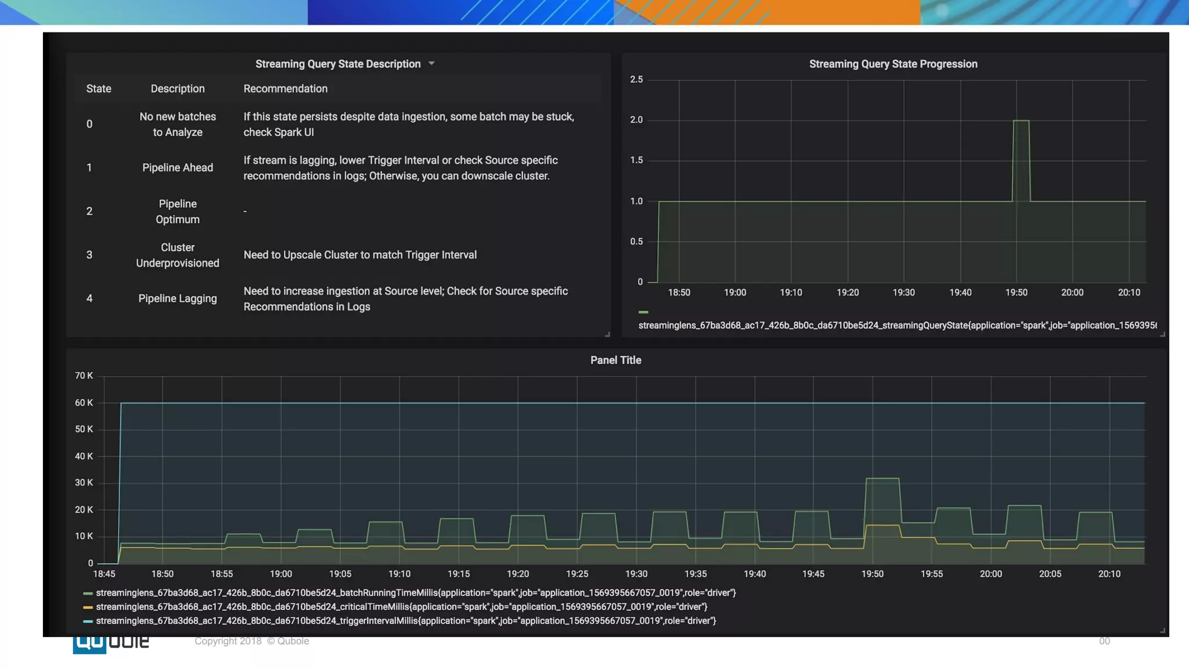This screenshot has height=669, width=1189.
Task: Click the resize handle of the state description table panel
Action: coord(607,334)
